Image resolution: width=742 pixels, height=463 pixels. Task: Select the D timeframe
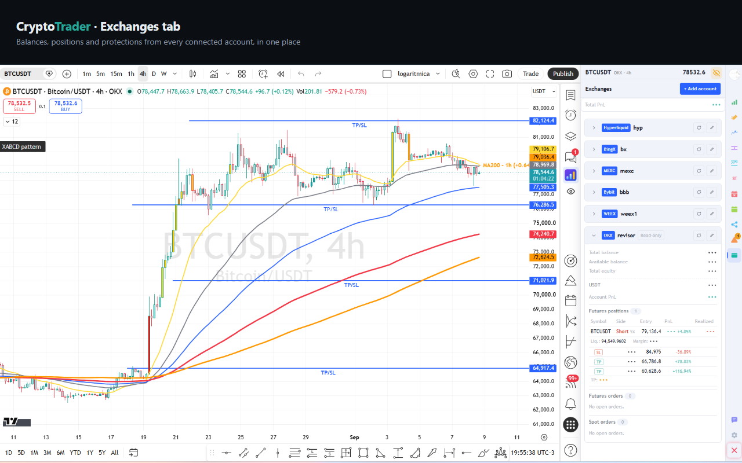point(154,74)
